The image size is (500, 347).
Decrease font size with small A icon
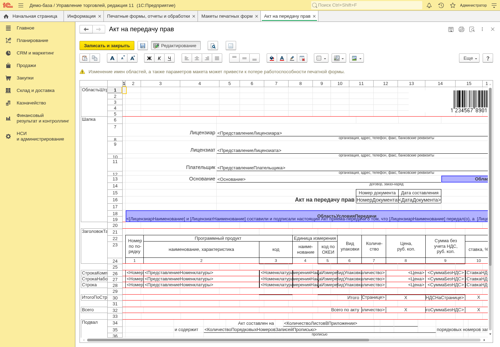(122, 58)
